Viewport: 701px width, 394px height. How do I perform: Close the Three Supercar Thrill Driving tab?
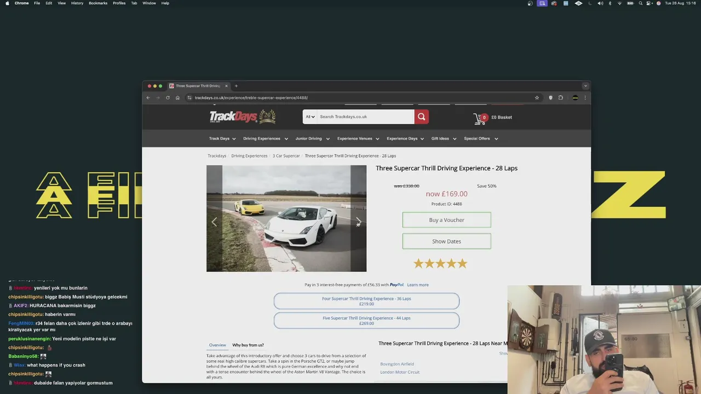coord(226,86)
